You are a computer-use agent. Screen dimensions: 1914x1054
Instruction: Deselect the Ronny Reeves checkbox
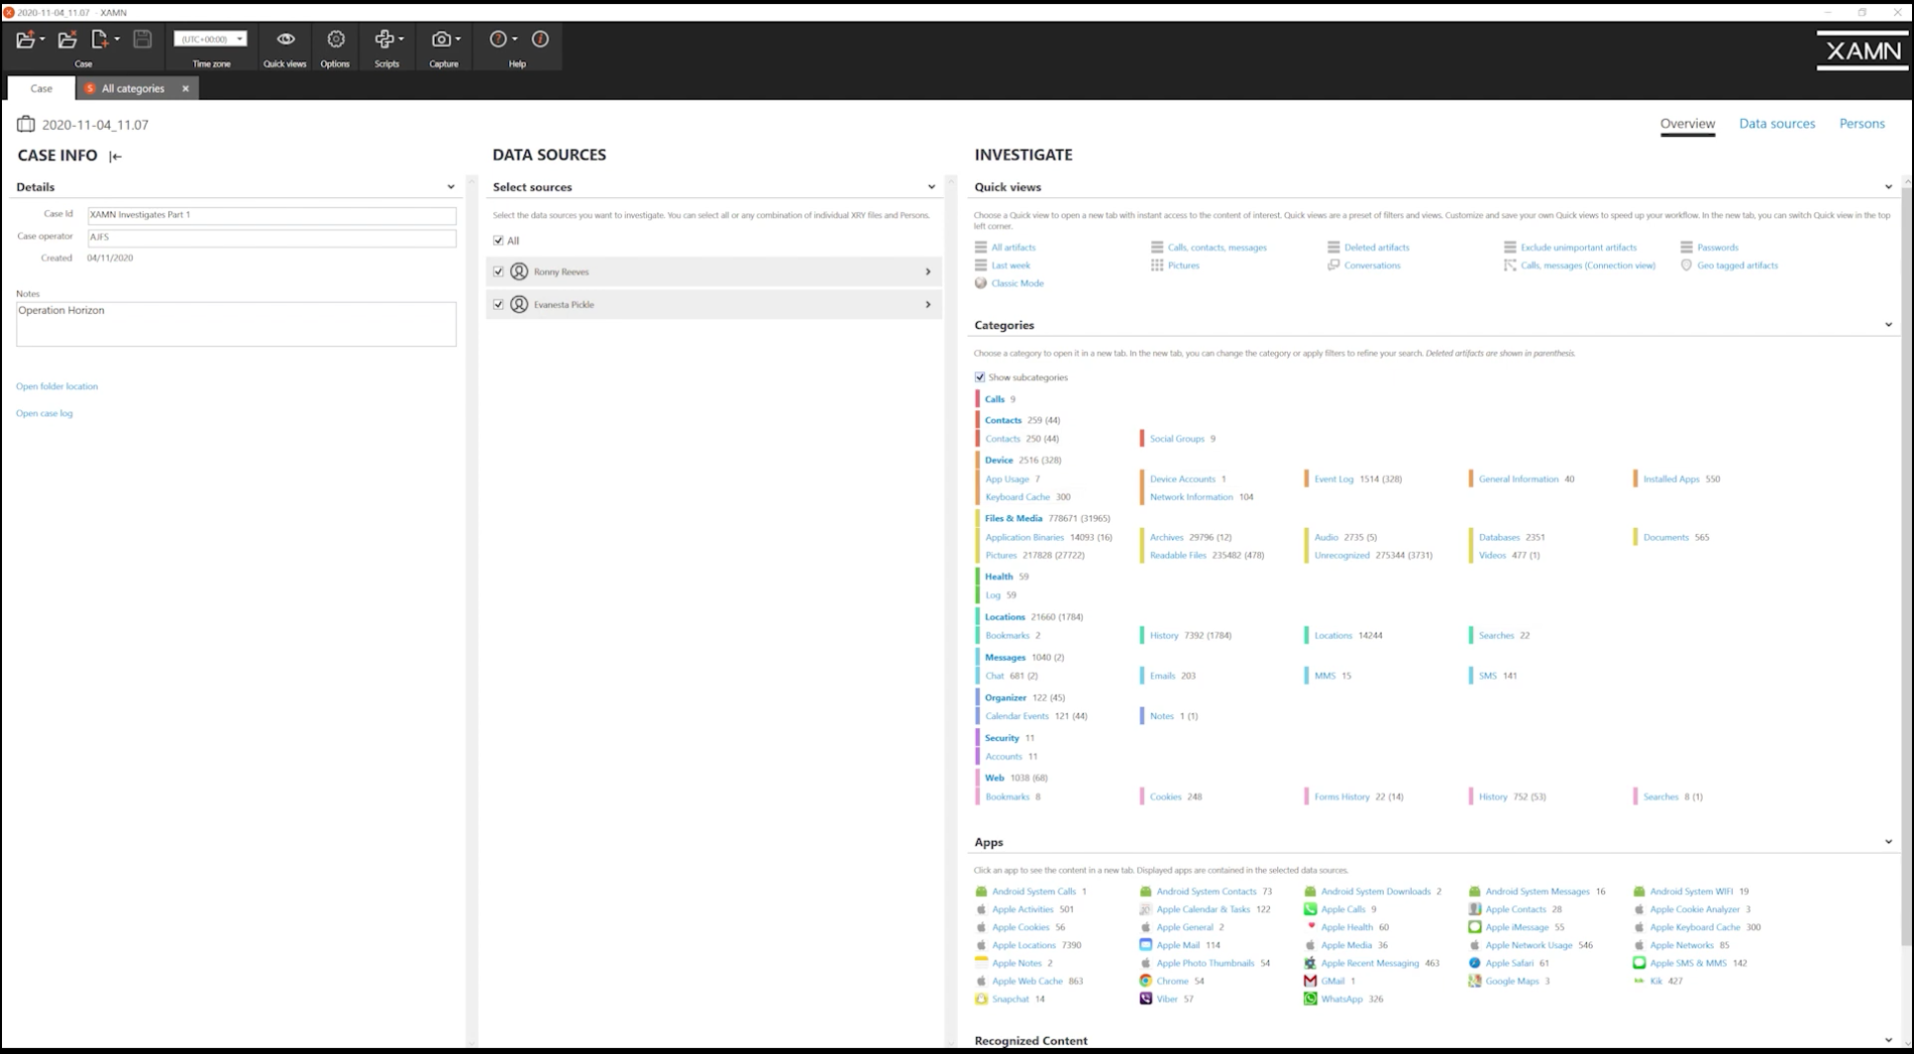click(x=498, y=271)
